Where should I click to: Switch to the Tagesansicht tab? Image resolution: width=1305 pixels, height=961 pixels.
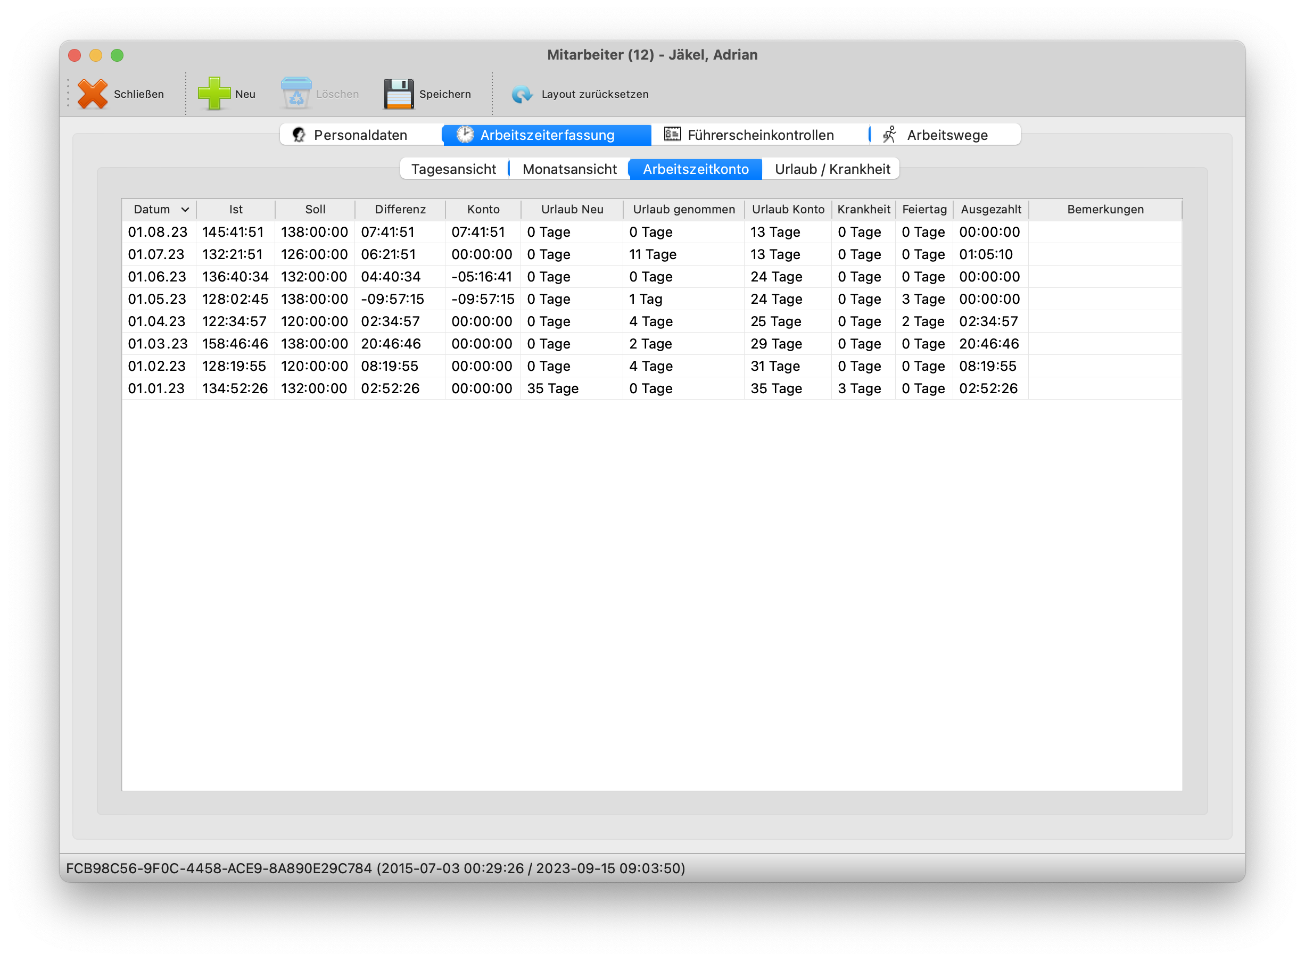coord(454,169)
